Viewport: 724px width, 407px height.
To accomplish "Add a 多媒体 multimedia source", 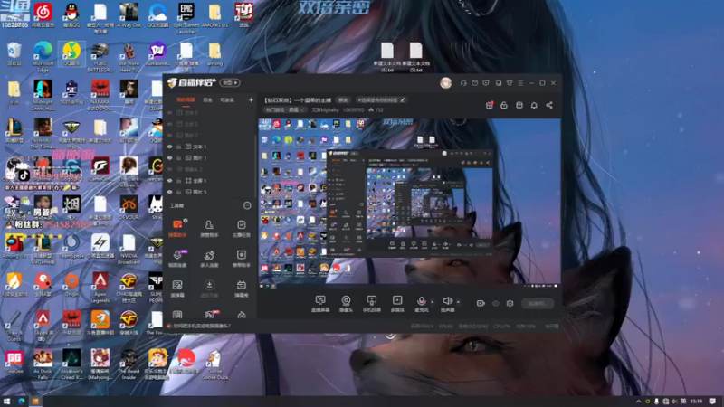I will tap(397, 304).
